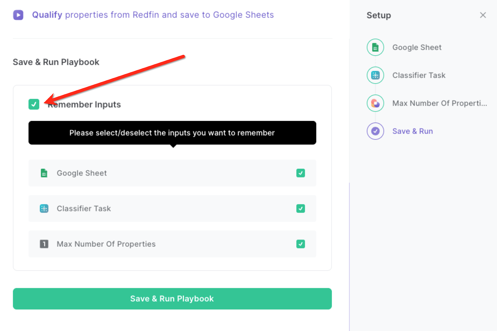
Task: Click the Google Sheet step icon in Setup
Action: [375, 47]
